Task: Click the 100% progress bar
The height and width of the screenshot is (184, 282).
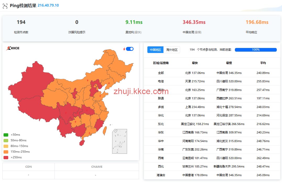Action: tap(256, 50)
